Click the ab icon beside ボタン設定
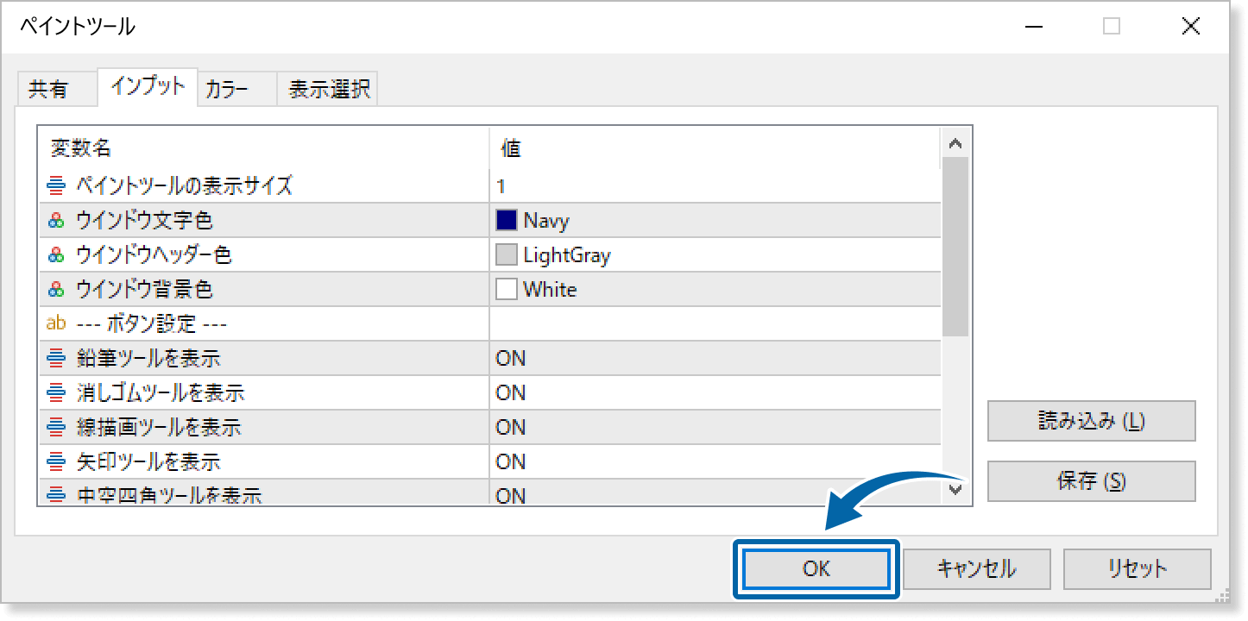 pyautogui.click(x=56, y=324)
